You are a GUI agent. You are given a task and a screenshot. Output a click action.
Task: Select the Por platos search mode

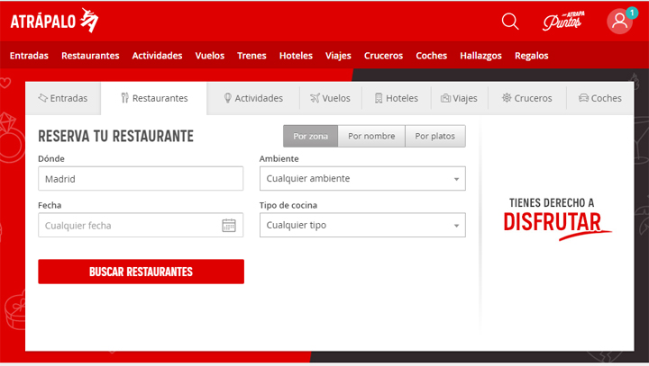[435, 136]
